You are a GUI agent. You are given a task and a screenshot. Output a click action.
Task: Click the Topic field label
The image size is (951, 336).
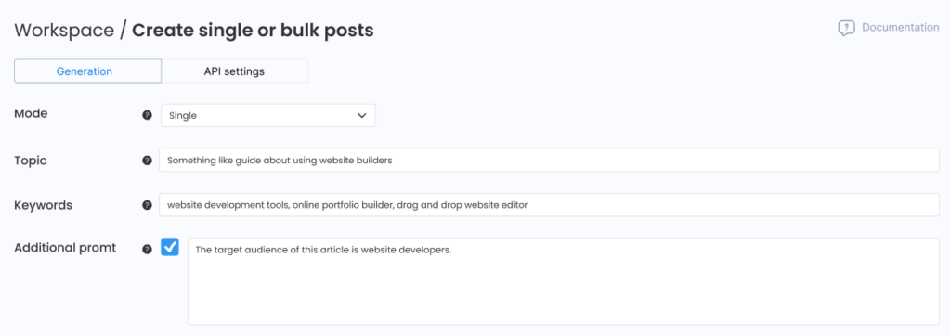click(x=31, y=161)
